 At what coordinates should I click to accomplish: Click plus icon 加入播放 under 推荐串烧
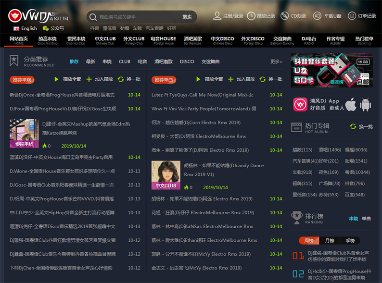tap(89, 79)
